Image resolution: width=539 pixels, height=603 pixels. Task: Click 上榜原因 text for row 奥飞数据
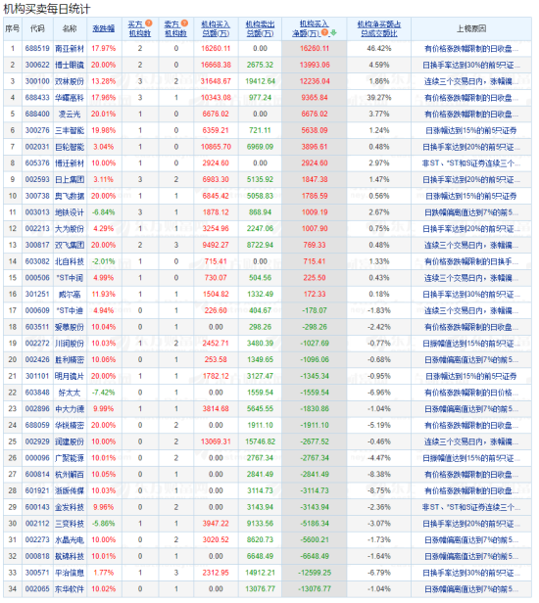(x=471, y=196)
